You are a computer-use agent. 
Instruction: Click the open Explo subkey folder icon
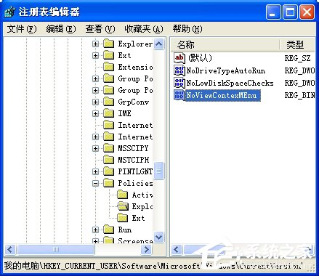(x=123, y=206)
